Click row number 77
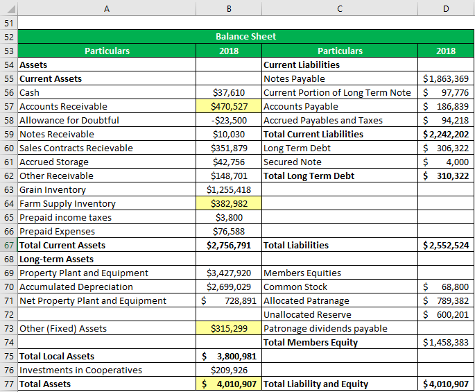This screenshot has width=475, height=392. (8, 384)
